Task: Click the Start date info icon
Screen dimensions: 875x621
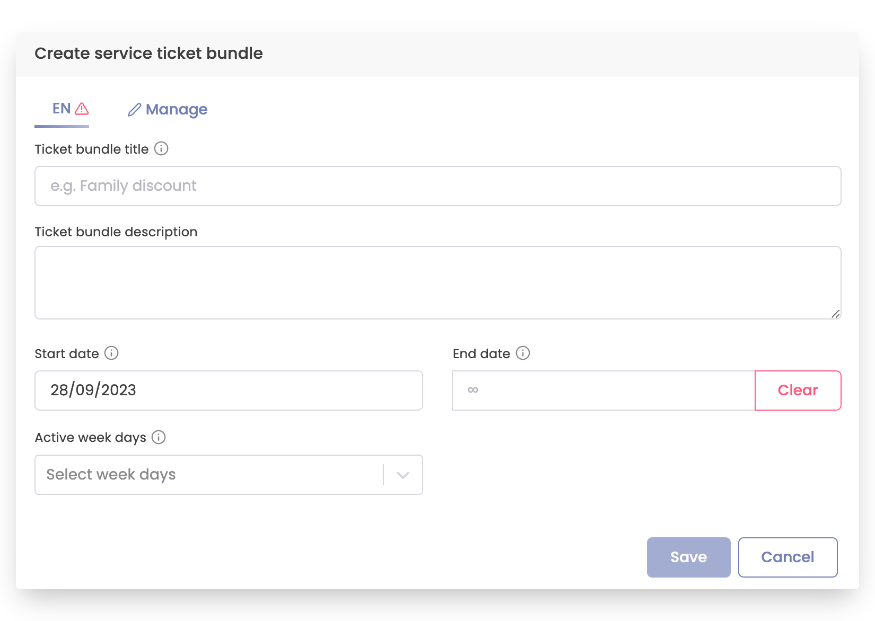Action: (111, 353)
